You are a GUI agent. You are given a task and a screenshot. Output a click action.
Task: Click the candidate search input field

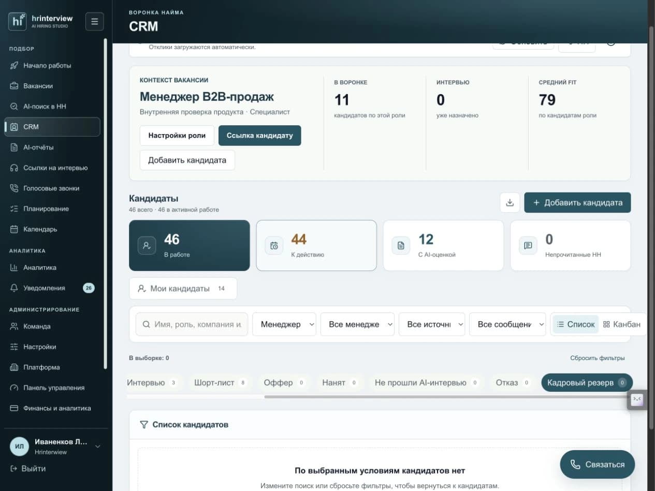[192, 324]
